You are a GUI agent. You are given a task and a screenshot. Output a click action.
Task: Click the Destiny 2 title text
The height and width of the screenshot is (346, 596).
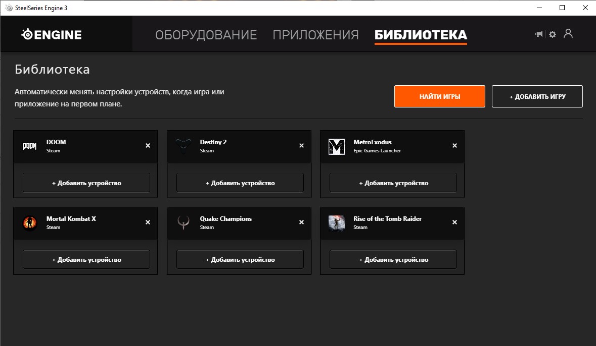[x=213, y=142]
